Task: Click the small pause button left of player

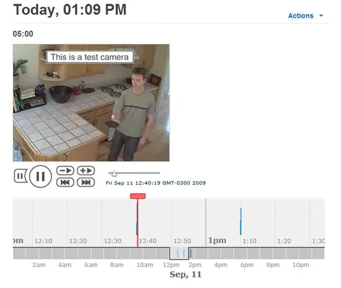Action: (20, 176)
